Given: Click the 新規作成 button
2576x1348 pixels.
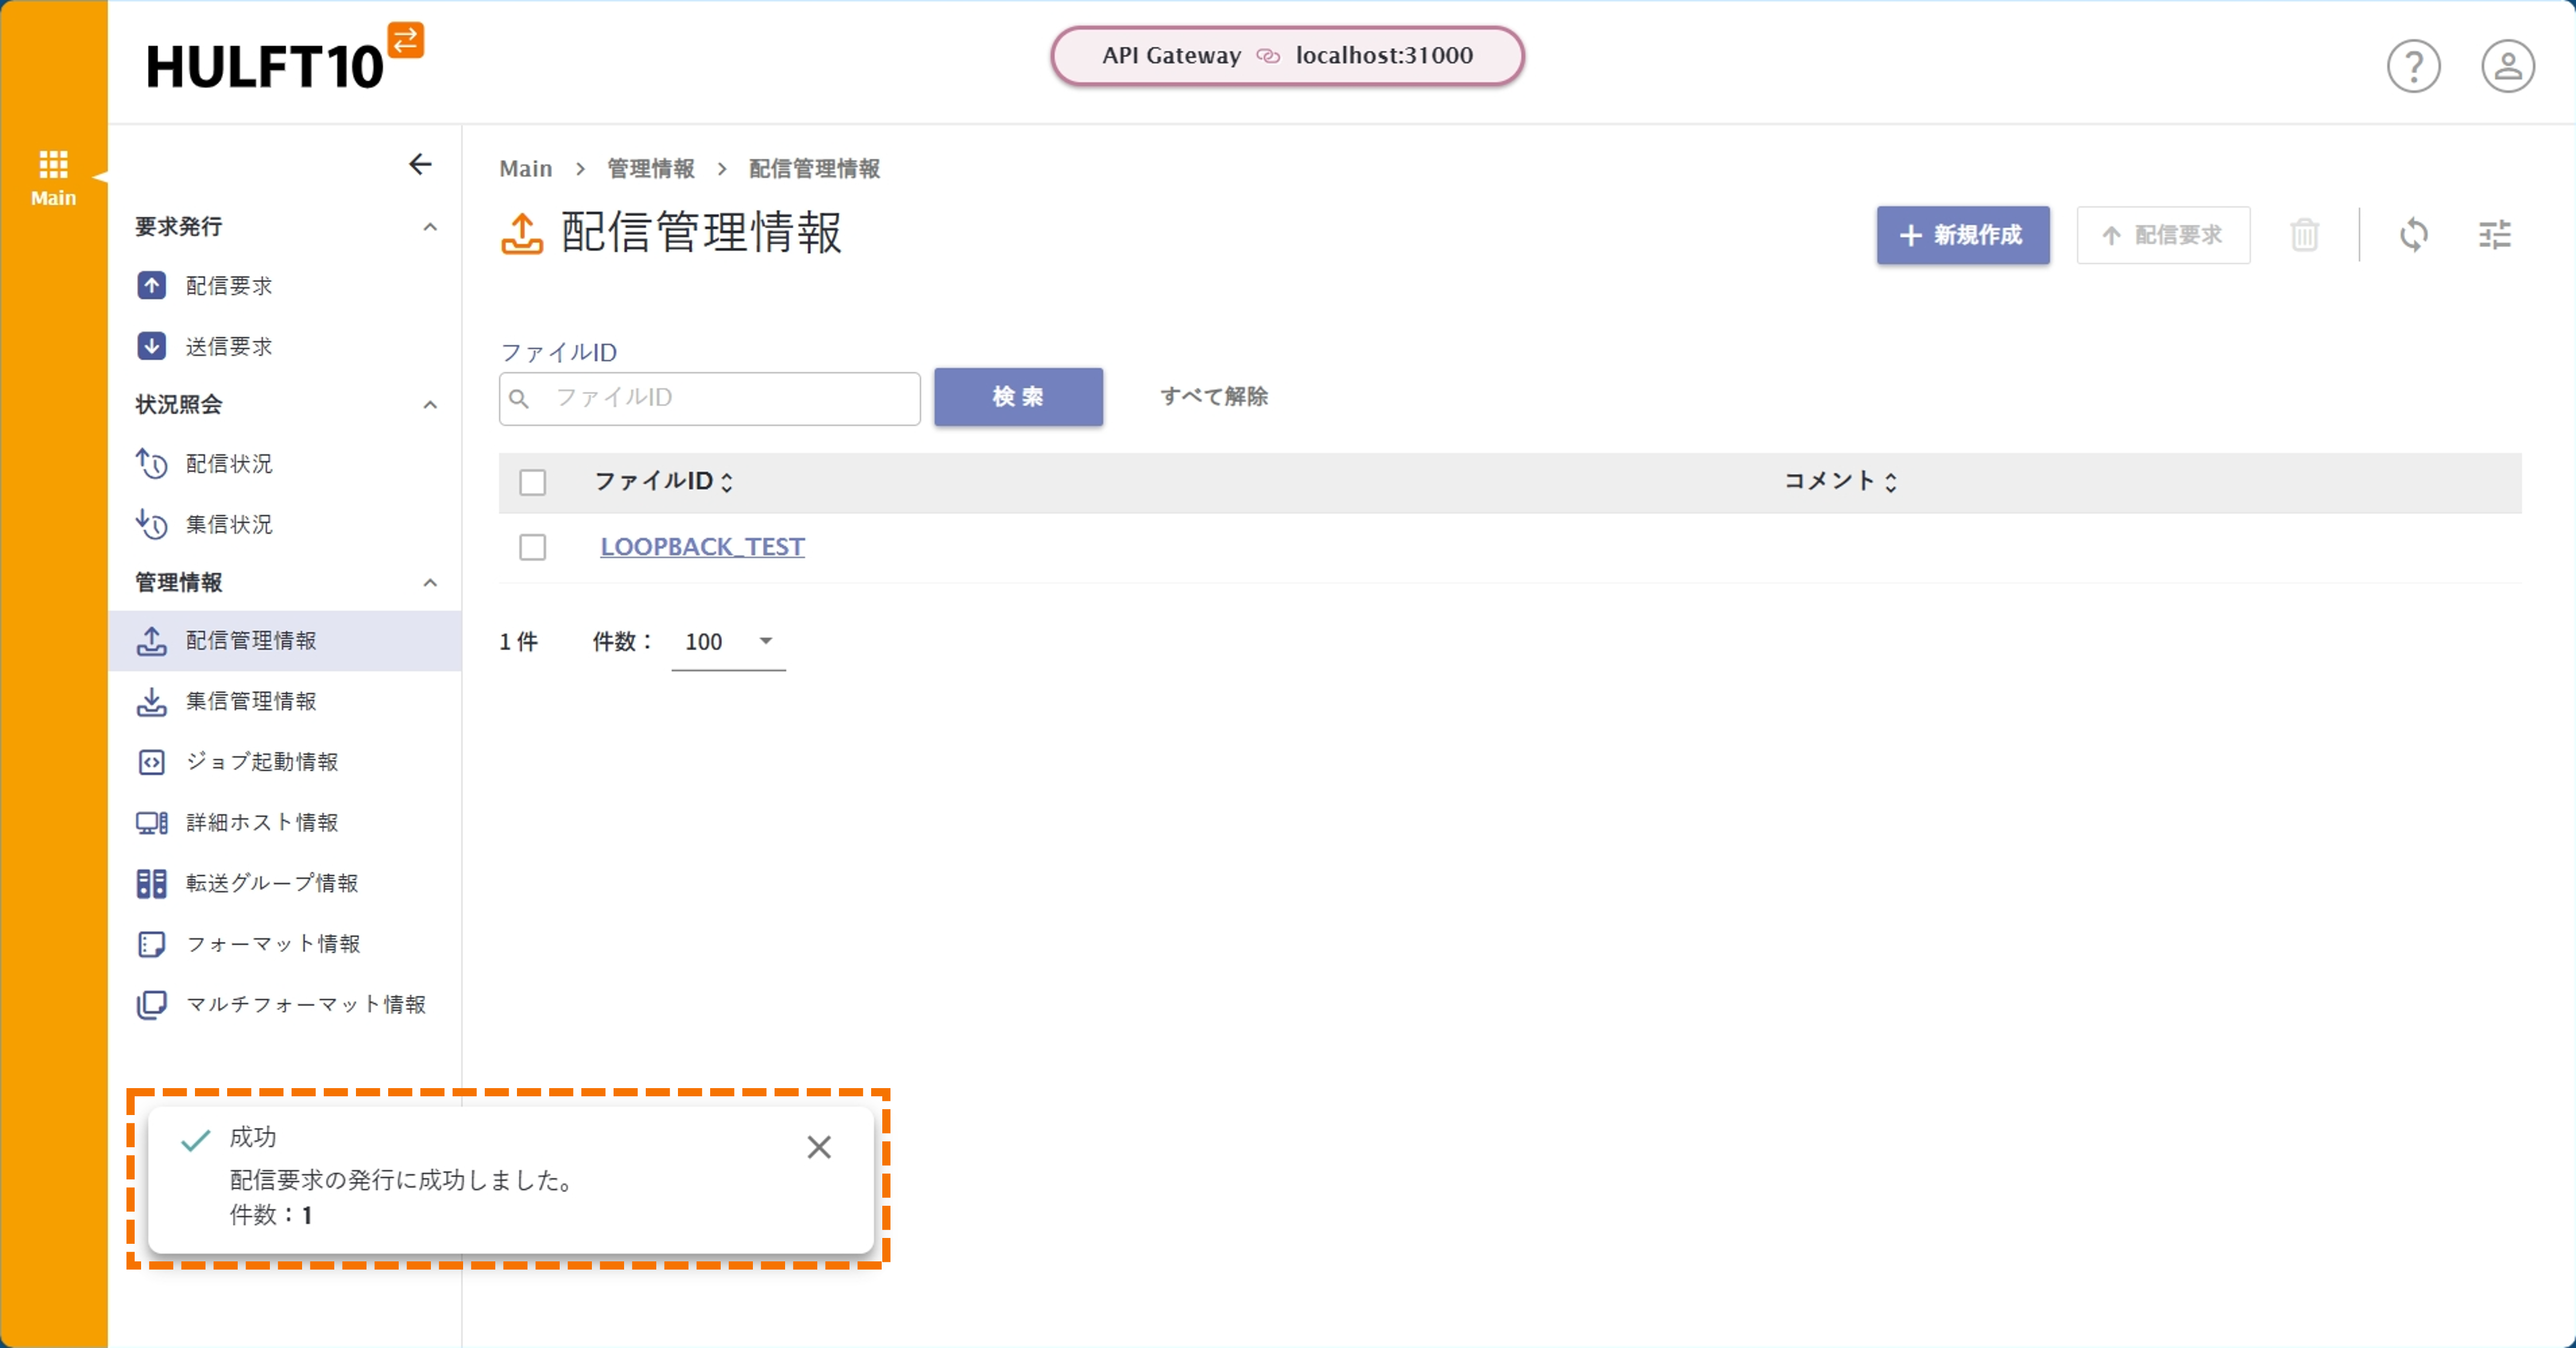Looking at the screenshot, I should [1962, 235].
